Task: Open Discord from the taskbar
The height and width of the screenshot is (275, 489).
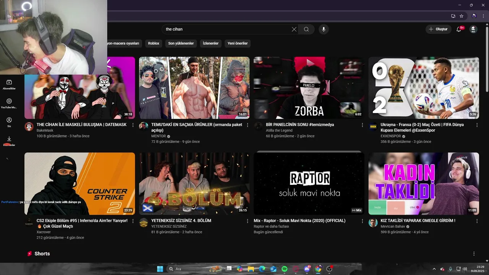Action: tap(307, 269)
